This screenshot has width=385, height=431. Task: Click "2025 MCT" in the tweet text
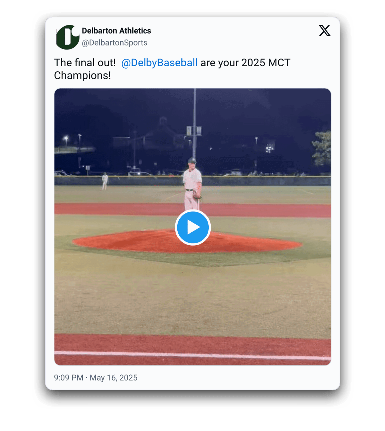[x=265, y=63]
